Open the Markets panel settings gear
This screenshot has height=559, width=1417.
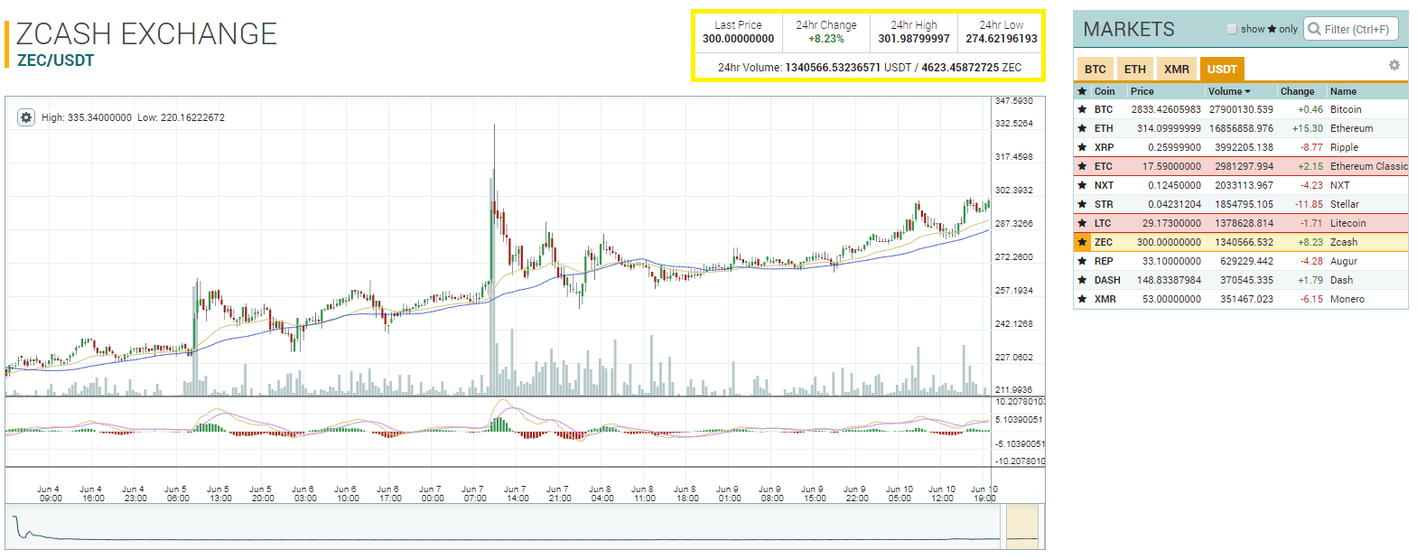[1394, 65]
